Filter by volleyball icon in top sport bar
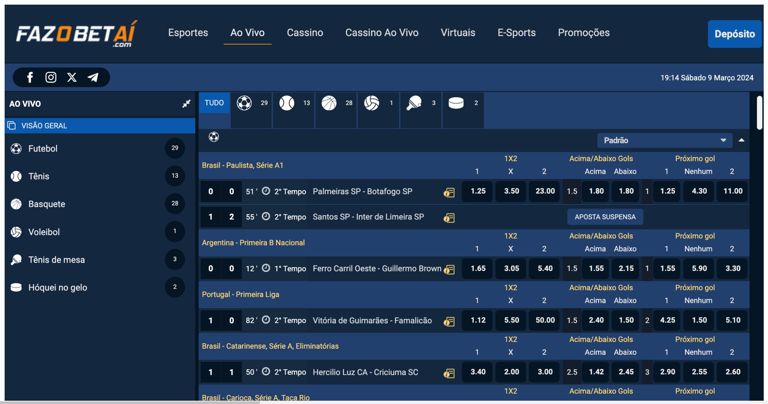768x404 pixels. [372, 103]
